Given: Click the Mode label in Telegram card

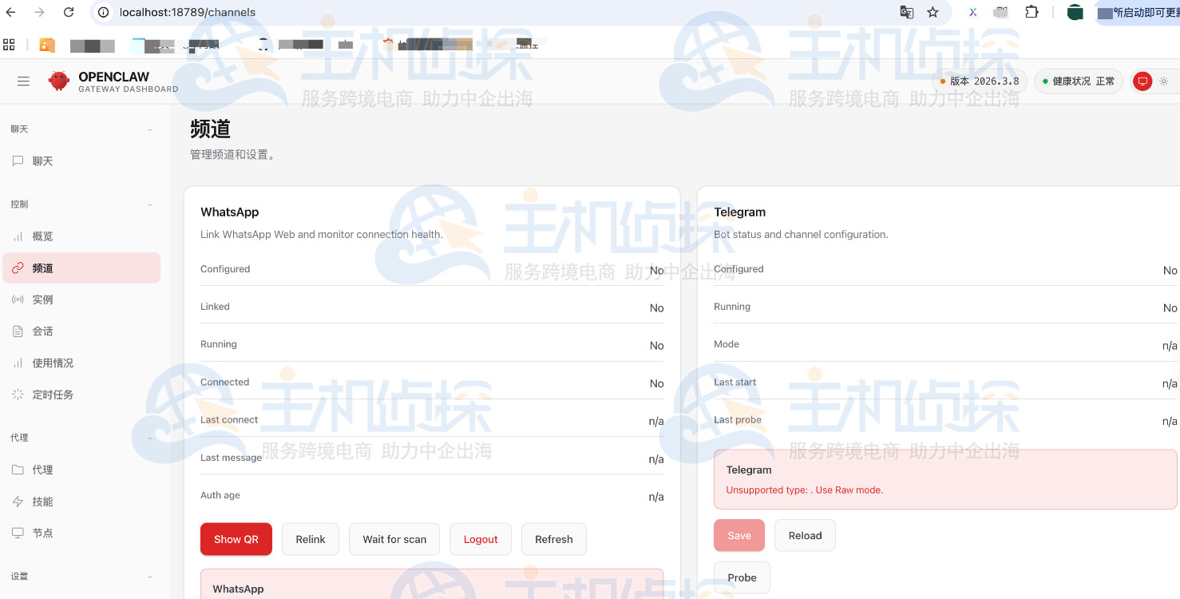Looking at the screenshot, I should [727, 344].
